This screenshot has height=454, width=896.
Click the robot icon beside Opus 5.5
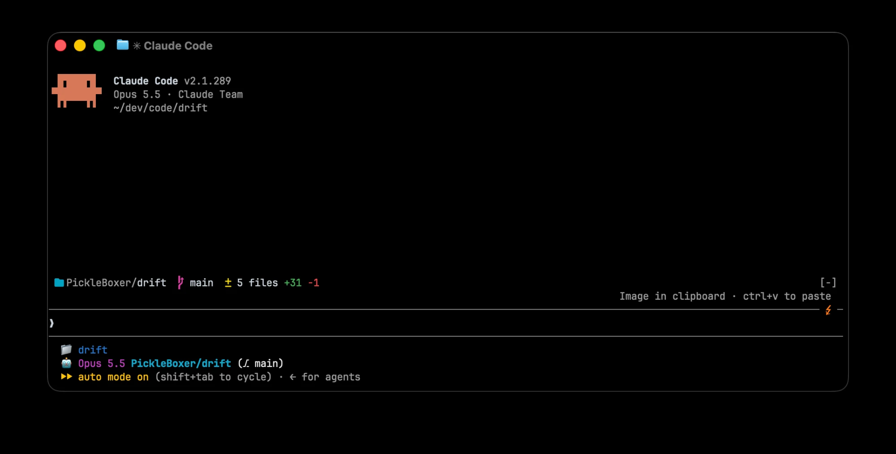[66, 363]
